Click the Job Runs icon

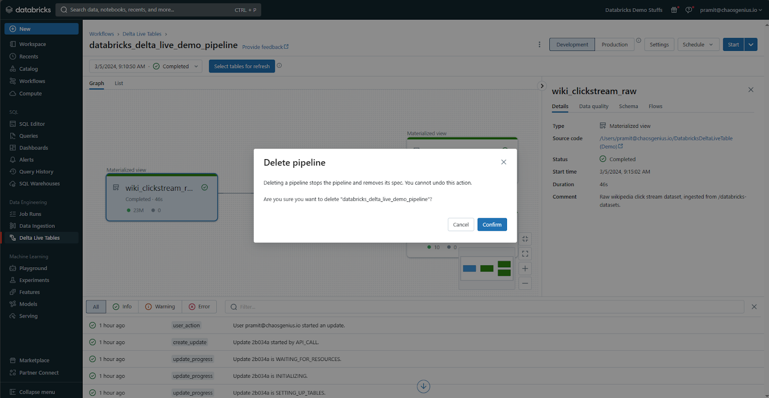click(x=13, y=214)
